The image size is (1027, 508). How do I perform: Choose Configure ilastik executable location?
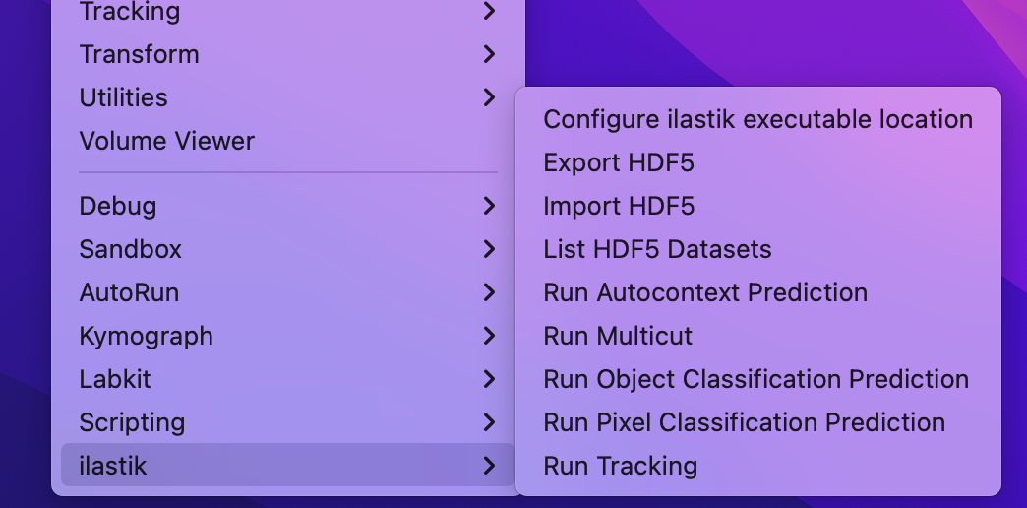[x=757, y=119]
